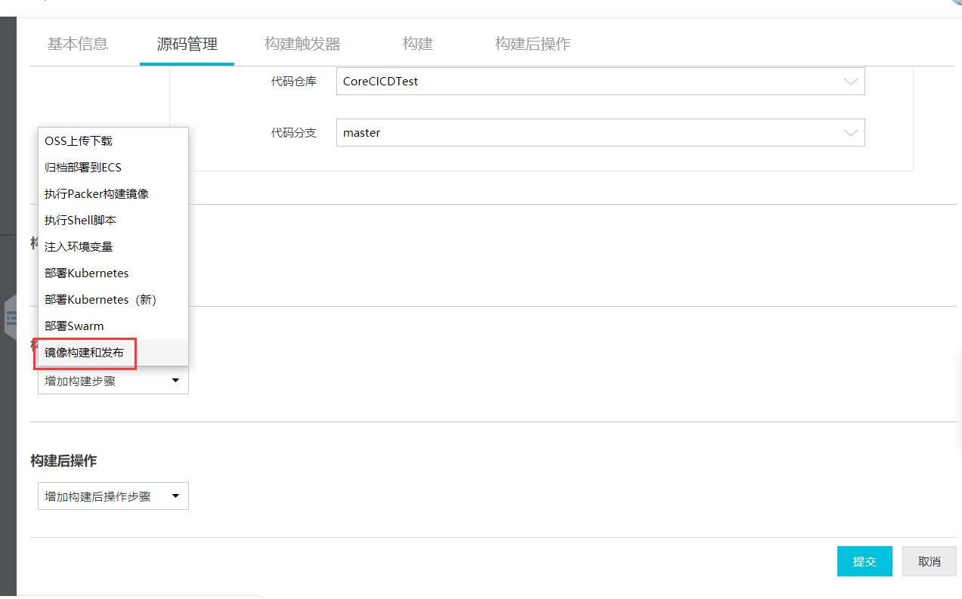Open the 构建触发器 tab
The image size is (962, 599).
(x=302, y=44)
